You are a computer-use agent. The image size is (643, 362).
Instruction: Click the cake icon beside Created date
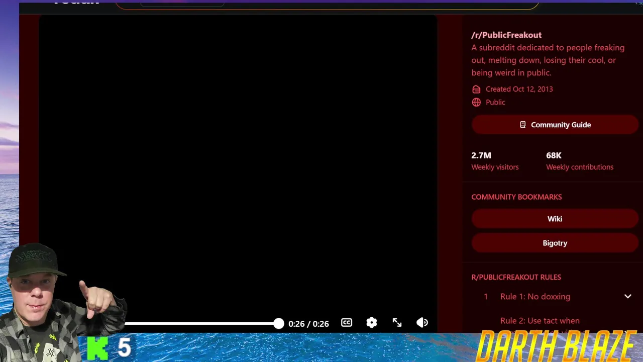coord(476,89)
